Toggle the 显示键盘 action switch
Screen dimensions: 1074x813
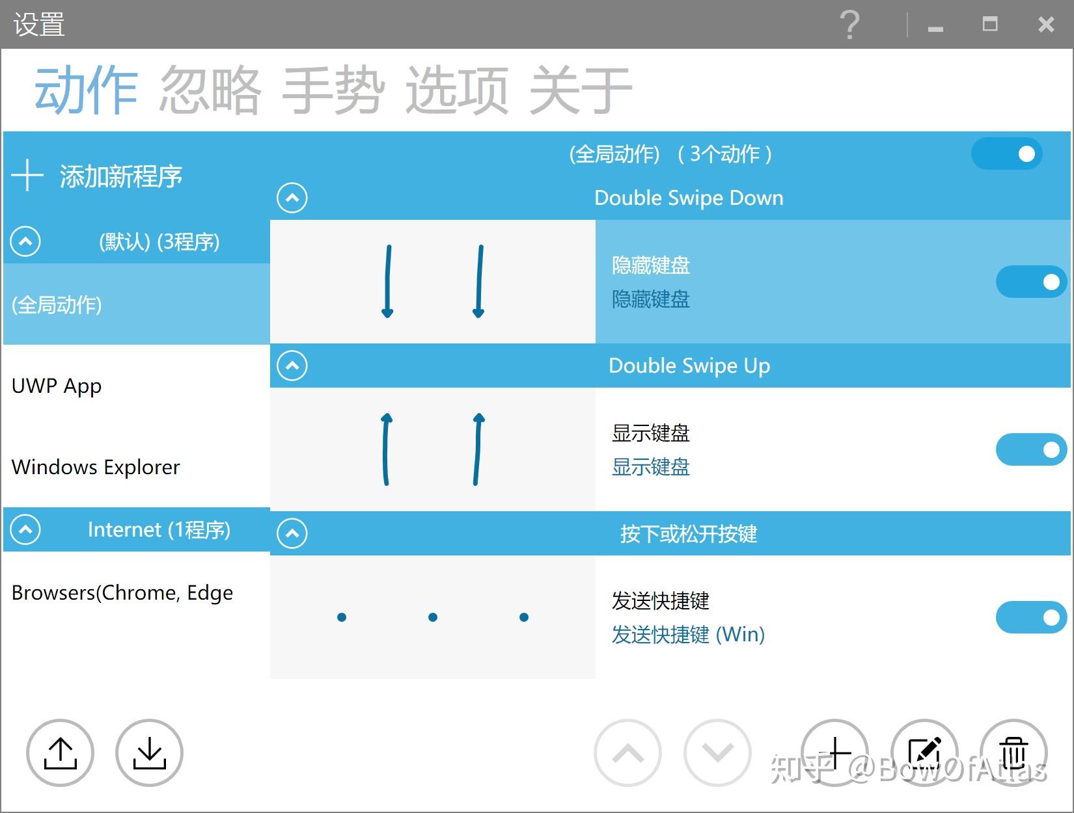(1031, 449)
